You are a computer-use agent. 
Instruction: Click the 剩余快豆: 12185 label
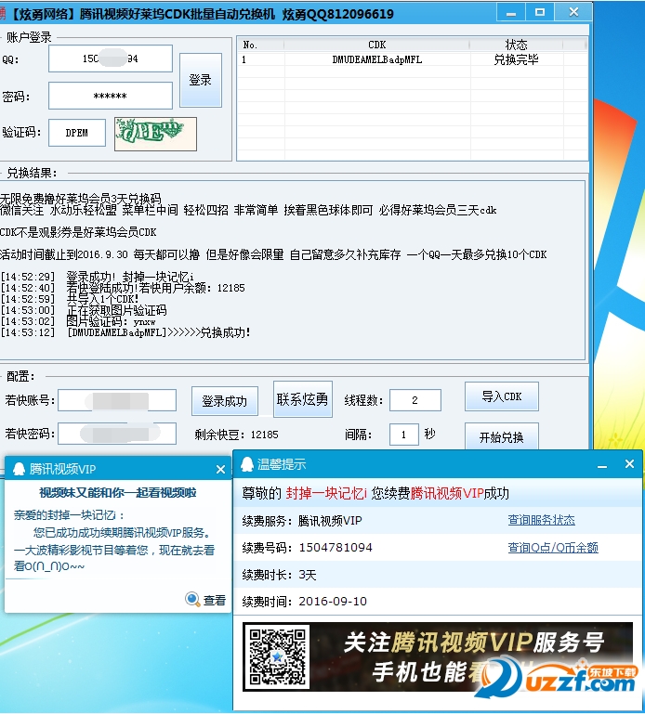click(x=236, y=435)
